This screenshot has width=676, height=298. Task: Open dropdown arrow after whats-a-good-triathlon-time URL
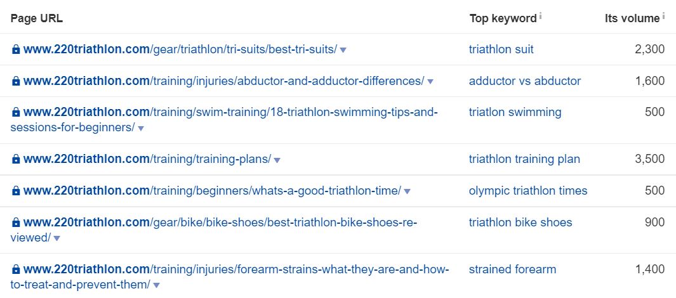407,191
